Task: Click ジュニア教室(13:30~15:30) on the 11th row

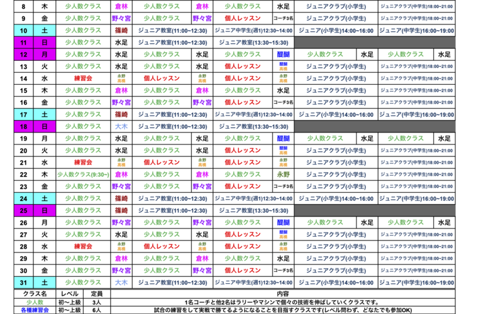Action: [x=253, y=42]
